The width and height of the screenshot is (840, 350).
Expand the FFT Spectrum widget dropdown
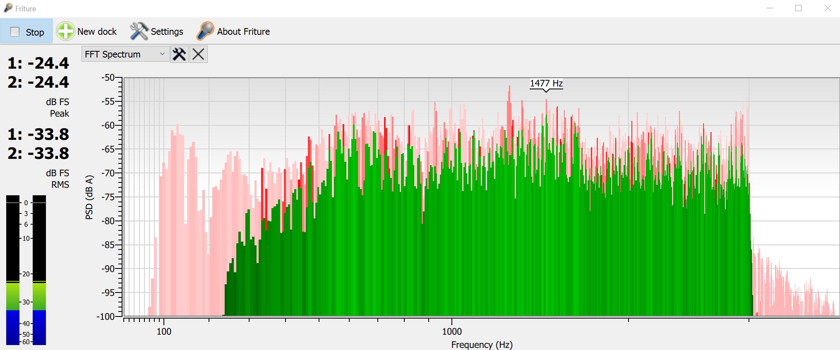162,54
